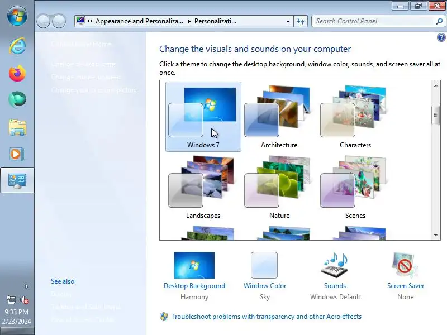Screen dimensions: 447x335
Task: Apply the Architecture theme
Action: click(x=279, y=117)
